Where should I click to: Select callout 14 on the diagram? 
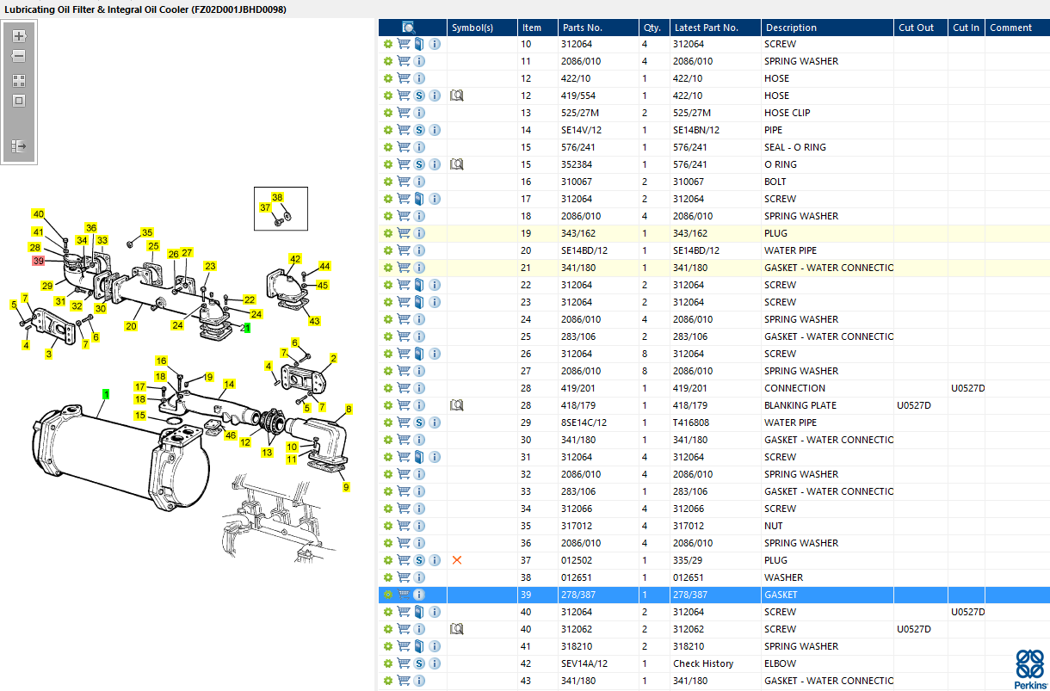229,384
